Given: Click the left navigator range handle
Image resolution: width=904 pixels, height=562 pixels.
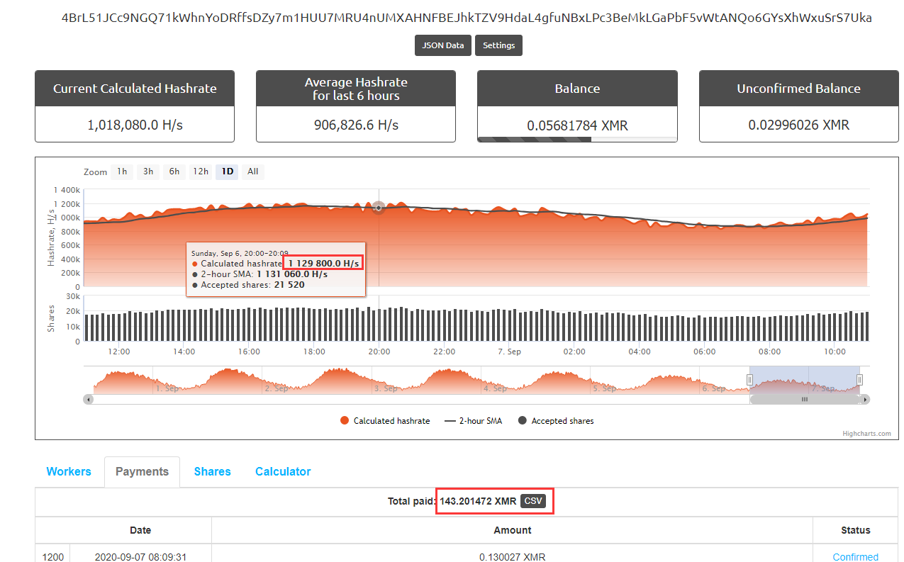Looking at the screenshot, I should [x=749, y=380].
